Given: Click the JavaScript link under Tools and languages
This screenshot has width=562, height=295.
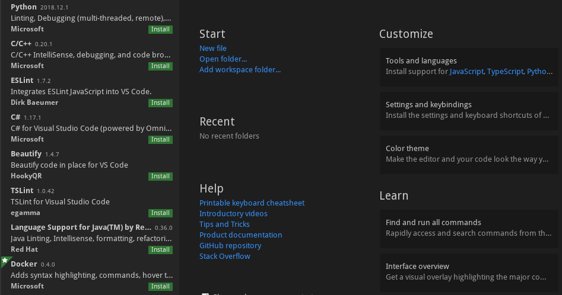Looking at the screenshot, I should pyautogui.click(x=466, y=72).
